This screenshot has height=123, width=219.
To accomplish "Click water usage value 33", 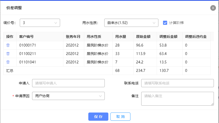I will 117,54.
